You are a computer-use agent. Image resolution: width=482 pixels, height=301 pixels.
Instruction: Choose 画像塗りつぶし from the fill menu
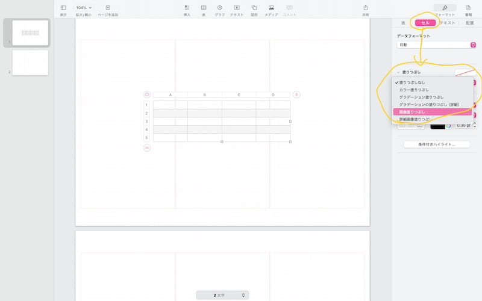[x=412, y=112]
